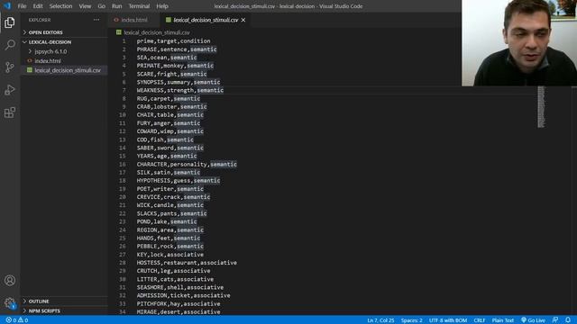The height and width of the screenshot is (324, 577).
Task: Open index.html in the file tree
Action: (x=48, y=61)
